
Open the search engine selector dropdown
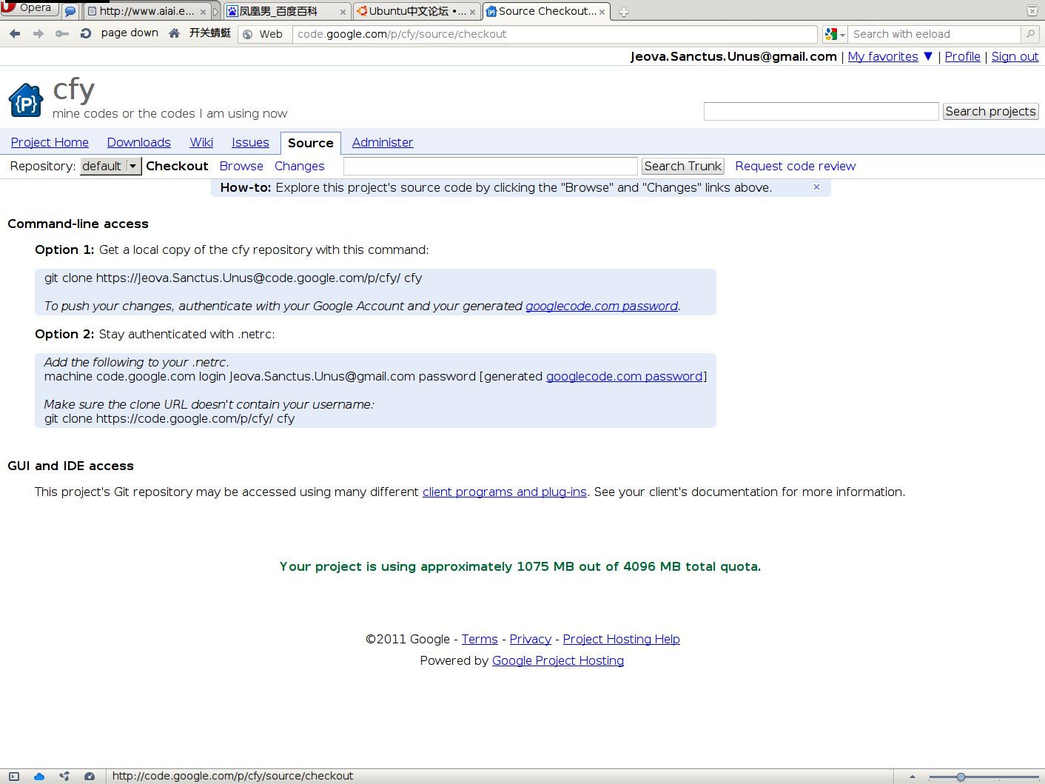tap(835, 34)
